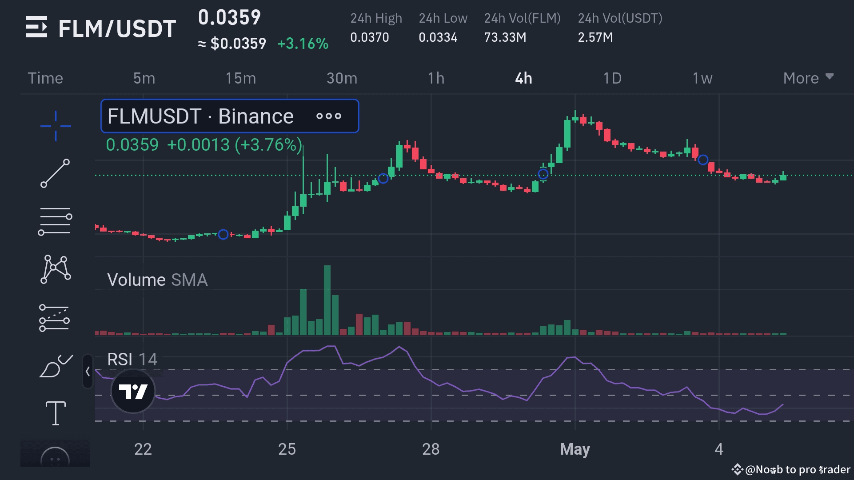
Task: Open the Fibonacci retracement lines tool
Action: 56,221
